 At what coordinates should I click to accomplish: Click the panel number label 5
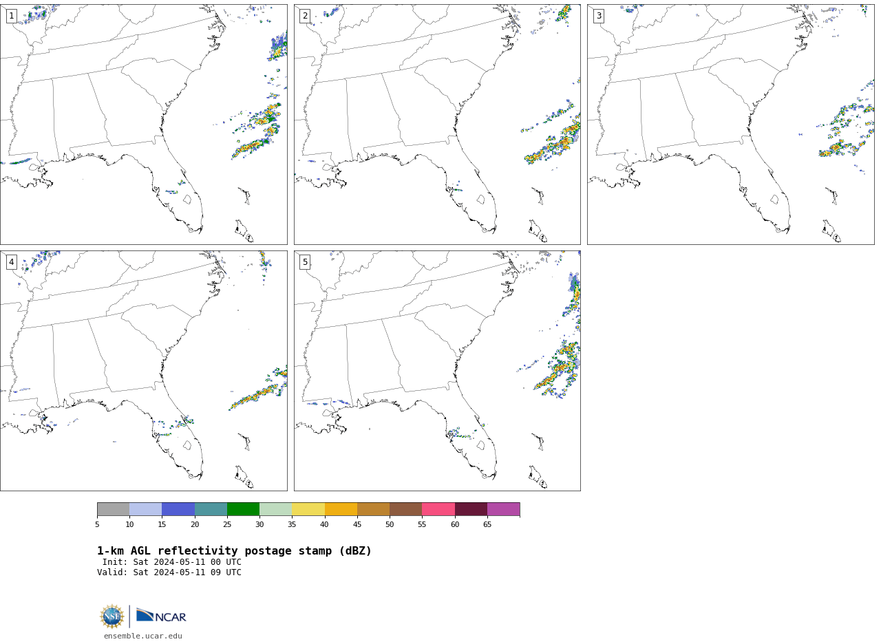[x=305, y=262]
